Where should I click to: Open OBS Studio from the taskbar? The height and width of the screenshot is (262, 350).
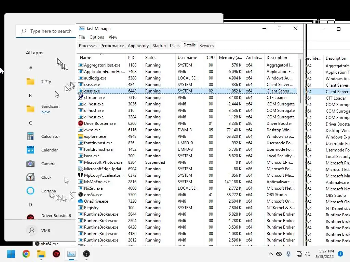click(x=86, y=254)
